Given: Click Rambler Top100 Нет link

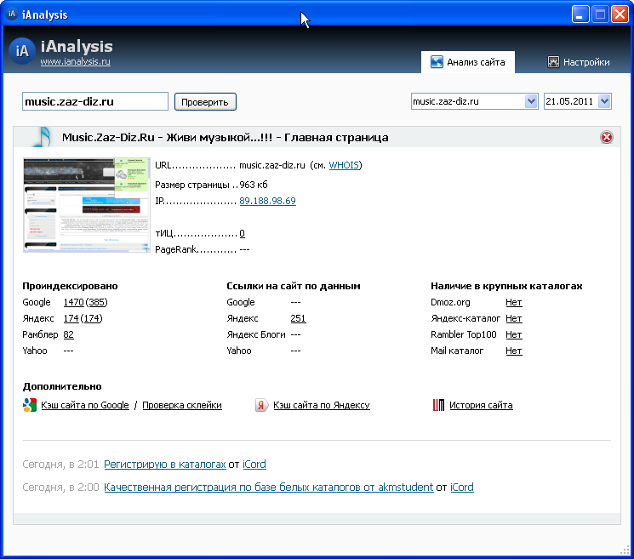Looking at the screenshot, I should pyautogui.click(x=513, y=334).
